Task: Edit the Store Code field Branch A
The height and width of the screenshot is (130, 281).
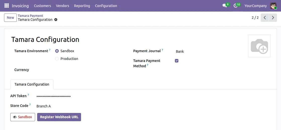Action: coord(44,106)
